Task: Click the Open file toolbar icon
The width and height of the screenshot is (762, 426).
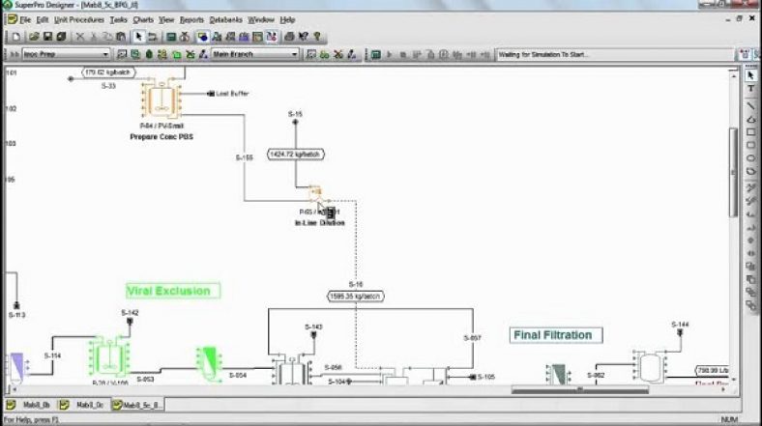Action: click(x=34, y=37)
